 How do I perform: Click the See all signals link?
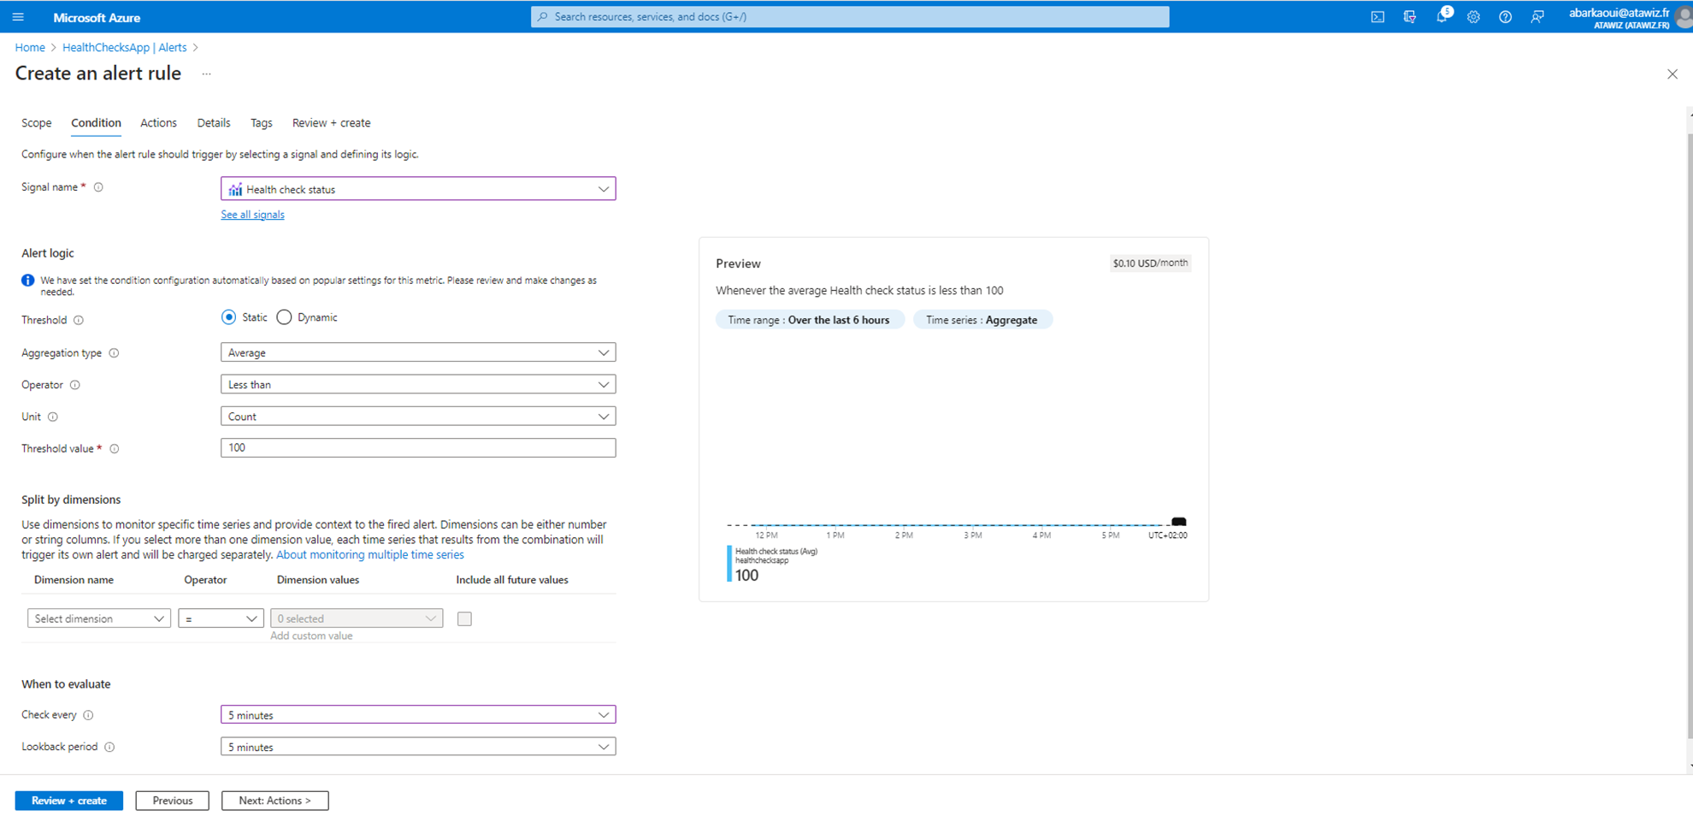pyautogui.click(x=252, y=215)
